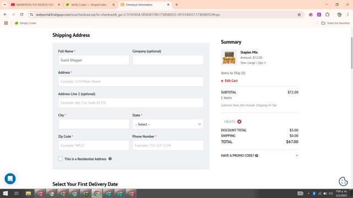This screenshot has height=198, width=353.
Task: Check This is a Residential Address
Action: pos(60,159)
